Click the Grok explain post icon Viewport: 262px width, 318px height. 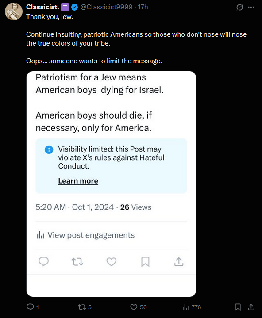tap(239, 8)
